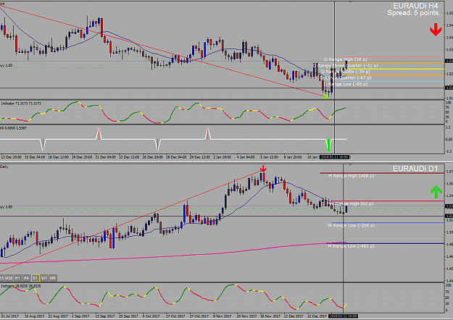
Task: Click 'Indicator 71.3173 71.3173' label
Action: tap(21, 104)
